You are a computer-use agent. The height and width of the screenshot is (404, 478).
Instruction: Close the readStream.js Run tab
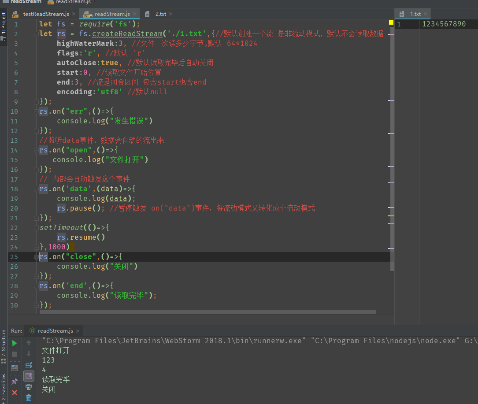(78, 331)
